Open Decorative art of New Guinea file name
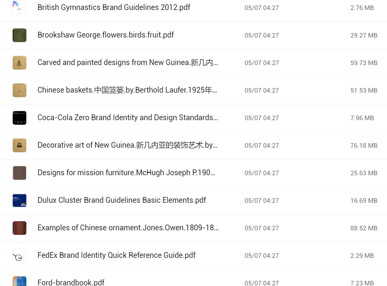The height and width of the screenshot is (286, 387). click(x=127, y=145)
